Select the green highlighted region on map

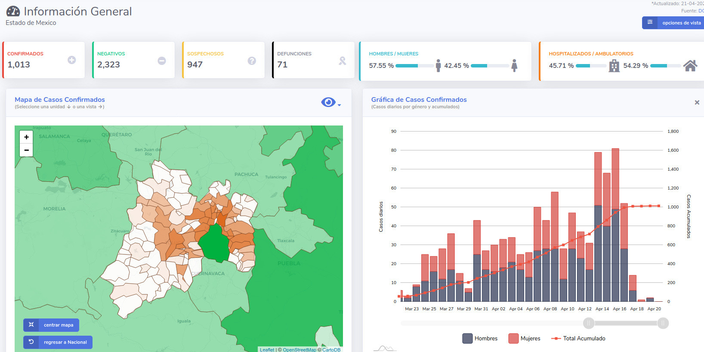214,243
